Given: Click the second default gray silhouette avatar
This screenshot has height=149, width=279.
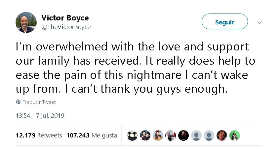Looking at the screenshot, I should point(209,135).
